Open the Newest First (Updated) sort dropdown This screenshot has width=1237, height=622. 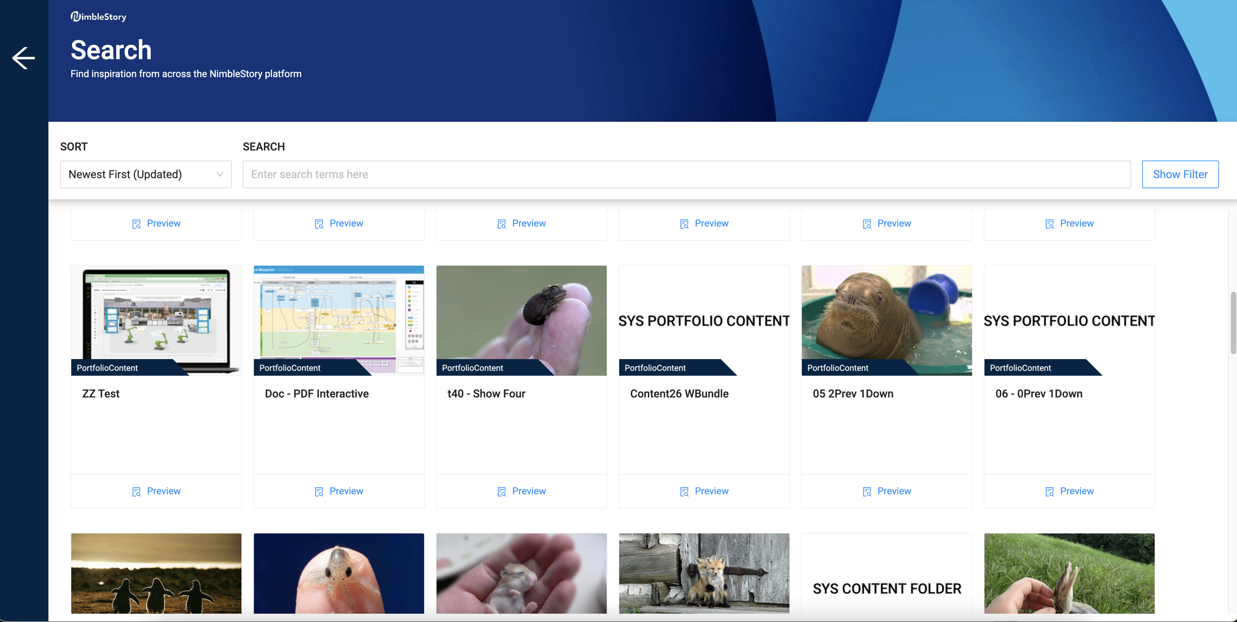(x=139, y=174)
